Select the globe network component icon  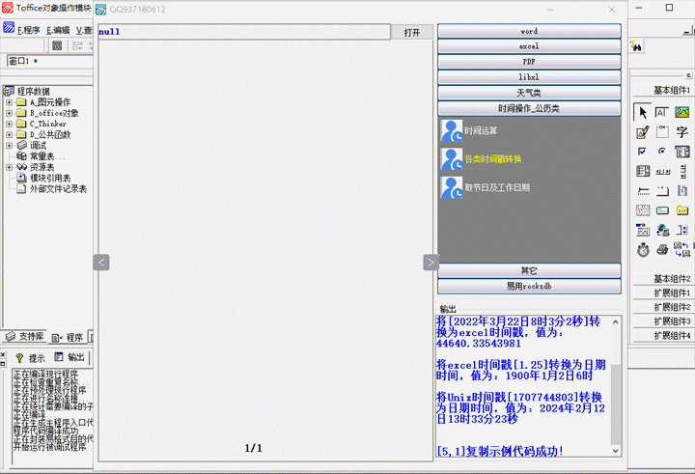pos(663,230)
